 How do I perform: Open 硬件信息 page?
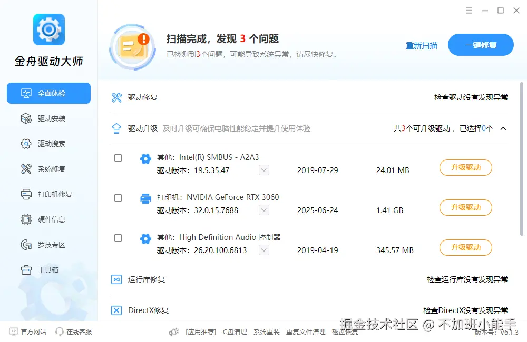tap(52, 219)
